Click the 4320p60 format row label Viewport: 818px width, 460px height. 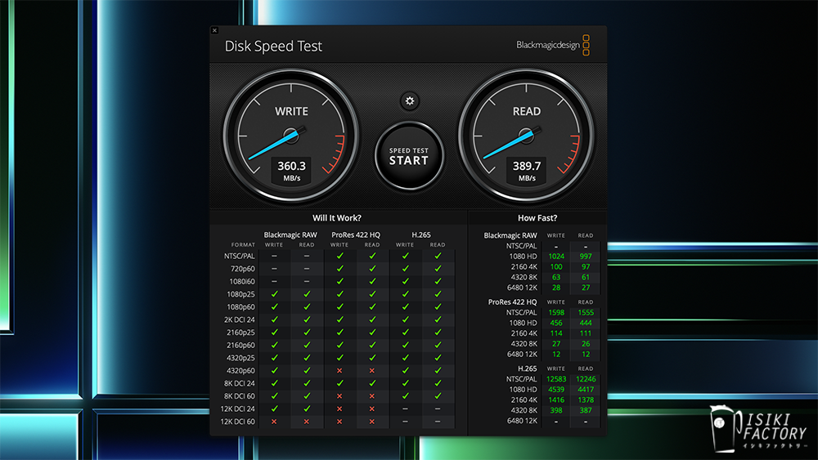[x=240, y=370]
